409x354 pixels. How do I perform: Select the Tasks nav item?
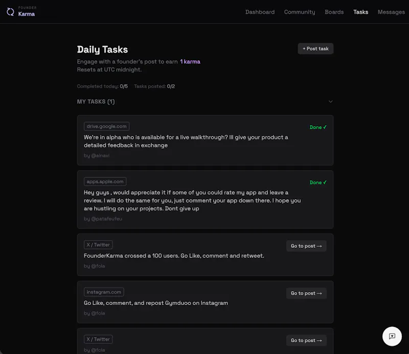click(360, 12)
